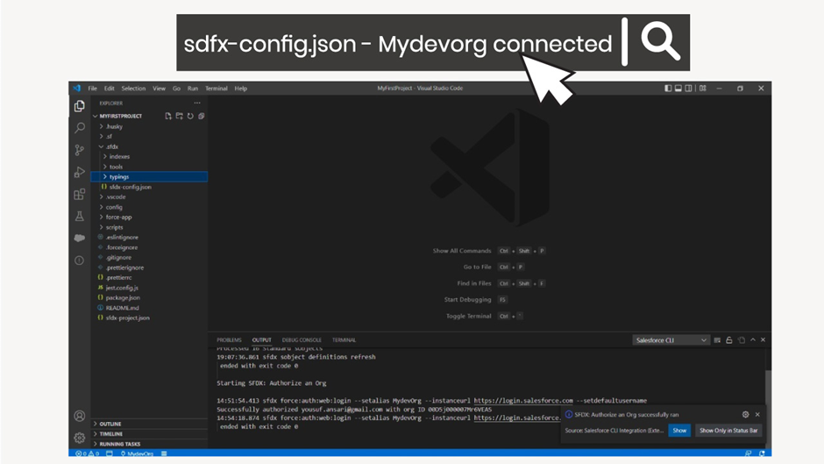The image size is (824, 464).
Task: Open Run and Debug view
Action: tap(80, 172)
